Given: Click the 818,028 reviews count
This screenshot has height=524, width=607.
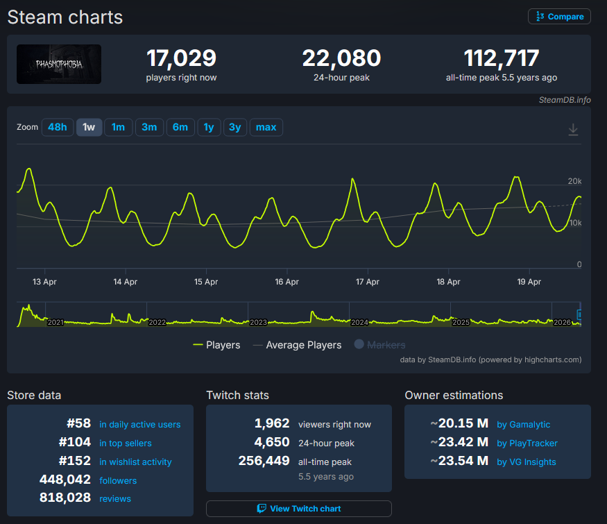Looking at the screenshot, I should pos(65,498).
